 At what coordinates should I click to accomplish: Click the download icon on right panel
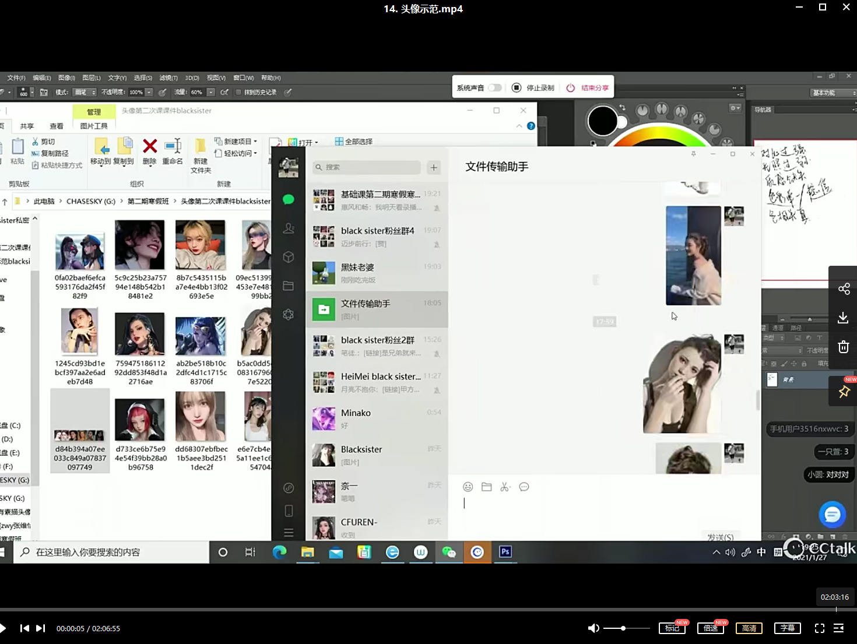tap(843, 318)
